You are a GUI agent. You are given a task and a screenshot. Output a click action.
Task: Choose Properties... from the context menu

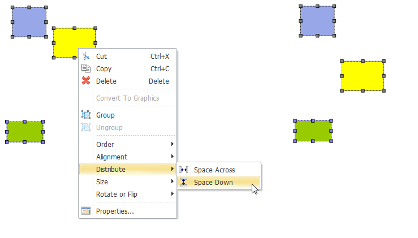tap(115, 211)
